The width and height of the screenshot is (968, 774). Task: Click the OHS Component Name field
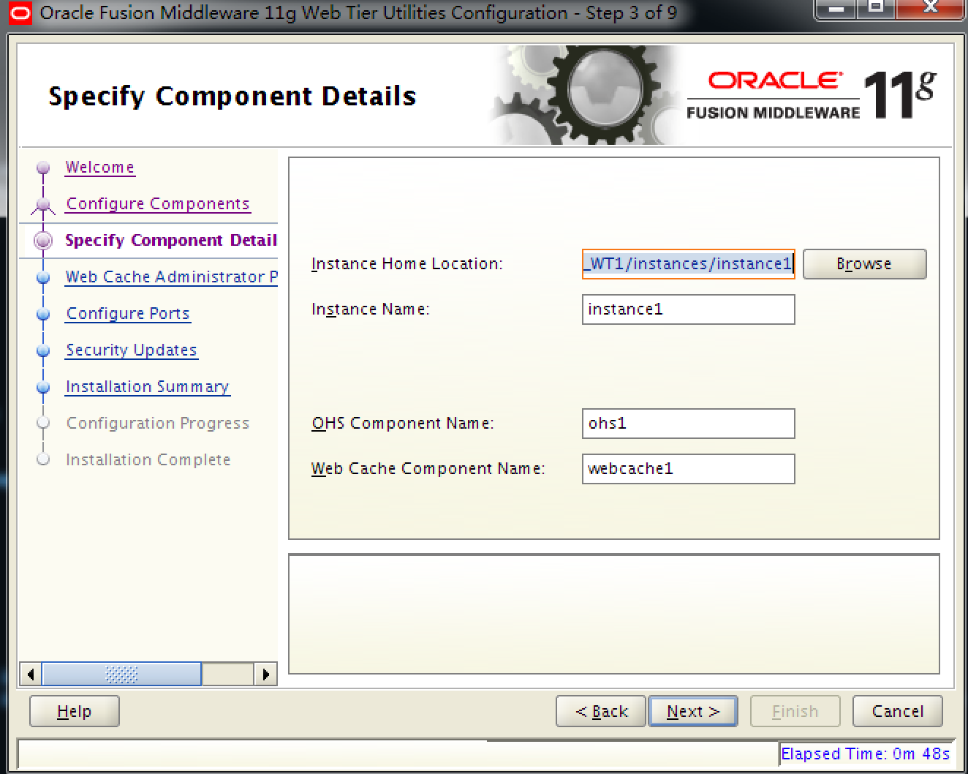(689, 424)
